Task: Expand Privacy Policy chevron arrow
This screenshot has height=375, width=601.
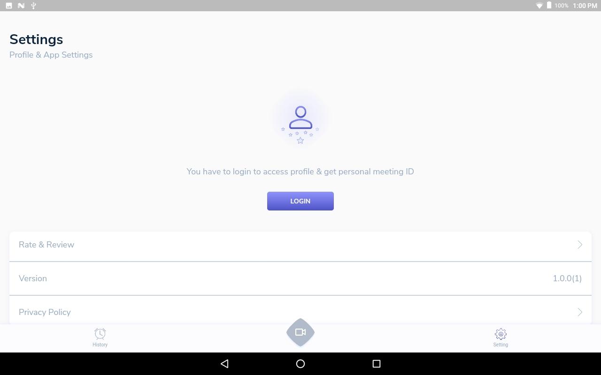Action: pos(580,312)
